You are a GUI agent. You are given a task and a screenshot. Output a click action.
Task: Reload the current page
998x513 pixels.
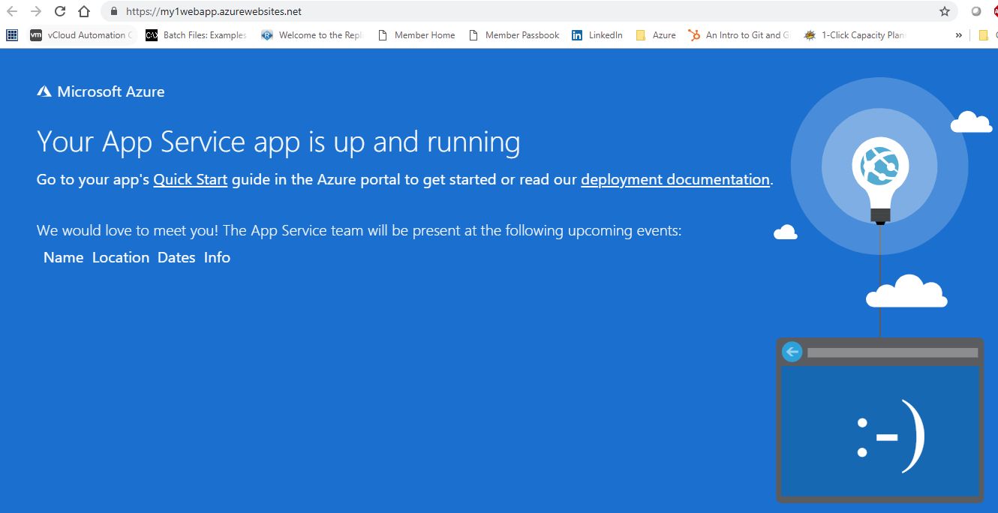click(x=60, y=11)
